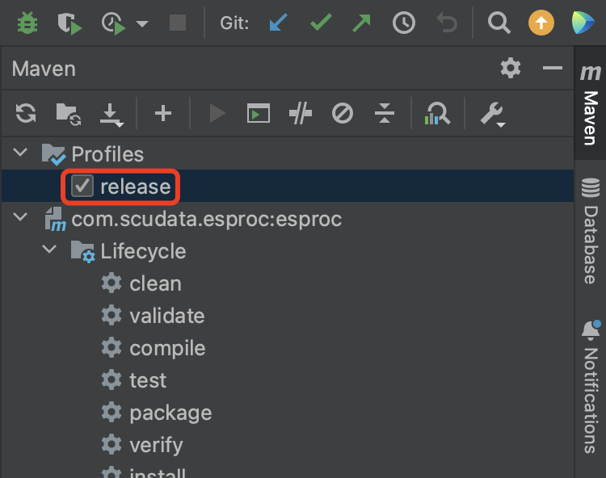
Task: Open Maven panel gear options
Action: coord(511,69)
